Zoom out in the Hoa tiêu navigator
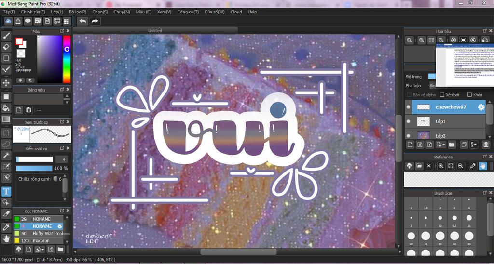 pos(441,40)
